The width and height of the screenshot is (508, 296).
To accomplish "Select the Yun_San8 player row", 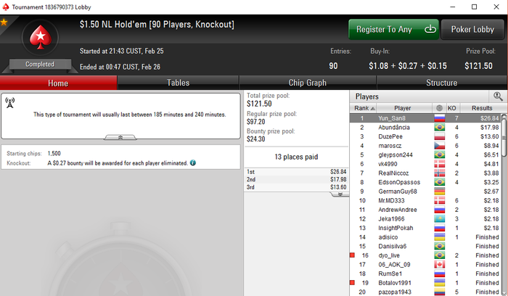I will click(x=425, y=118).
